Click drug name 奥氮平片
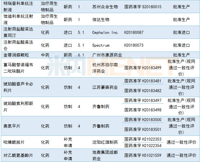Viewport: 201px width, 162px height. [x=12, y=126]
